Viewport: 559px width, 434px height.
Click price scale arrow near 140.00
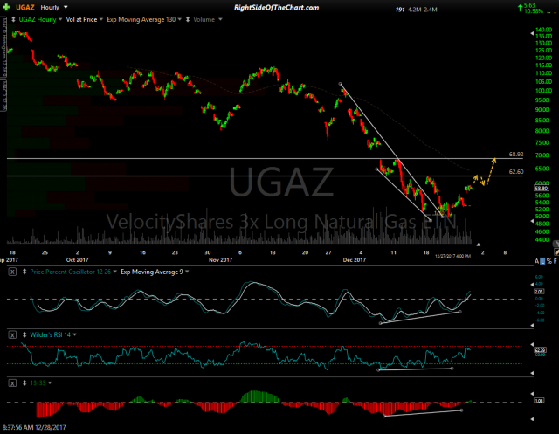click(532, 33)
